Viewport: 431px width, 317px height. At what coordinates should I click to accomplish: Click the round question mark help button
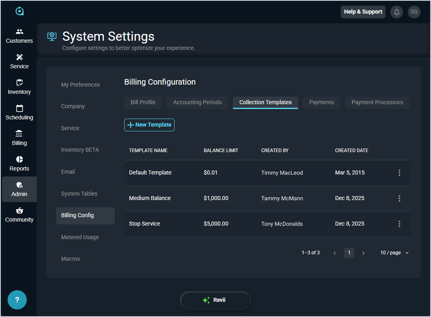click(x=17, y=300)
